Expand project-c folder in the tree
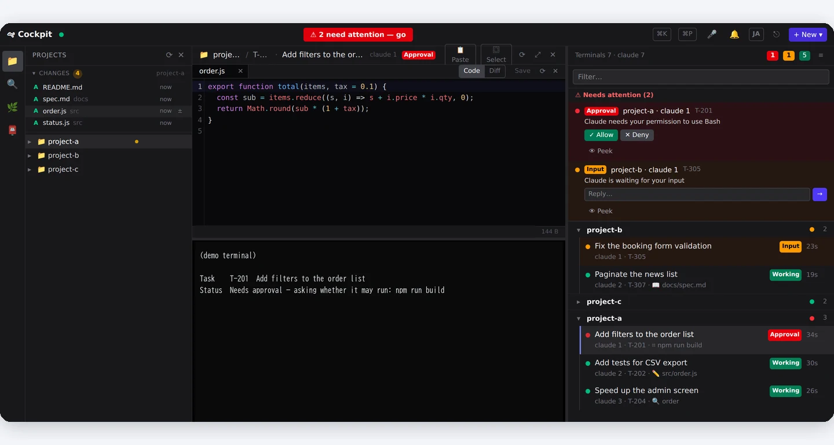 click(x=30, y=169)
